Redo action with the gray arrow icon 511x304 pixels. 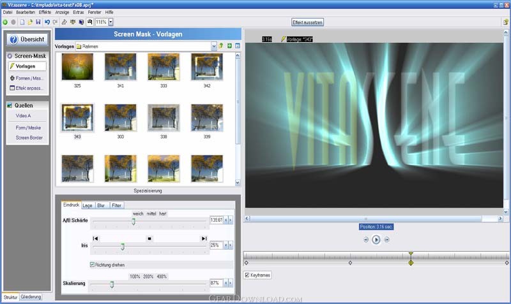pos(55,22)
